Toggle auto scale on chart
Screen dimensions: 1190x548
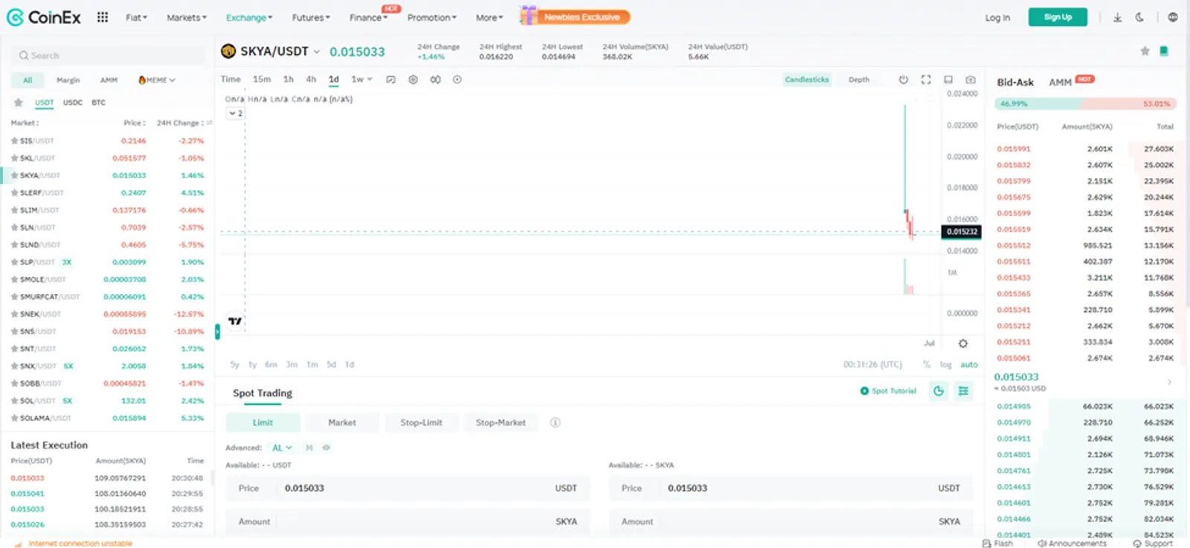(968, 365)
